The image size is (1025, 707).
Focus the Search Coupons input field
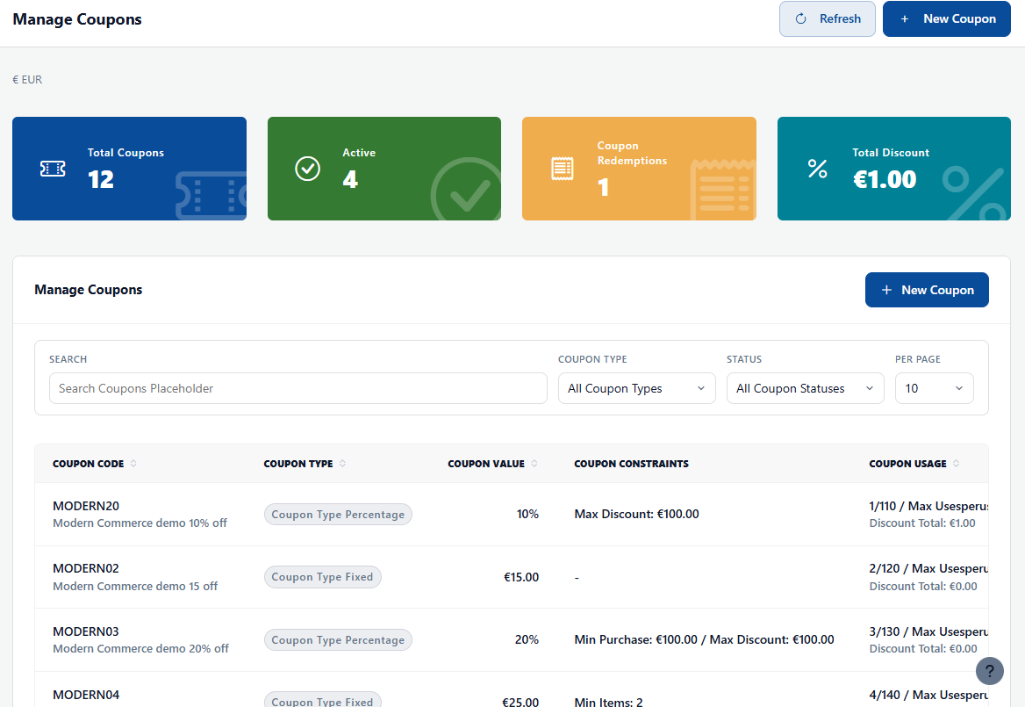(298, 388)
